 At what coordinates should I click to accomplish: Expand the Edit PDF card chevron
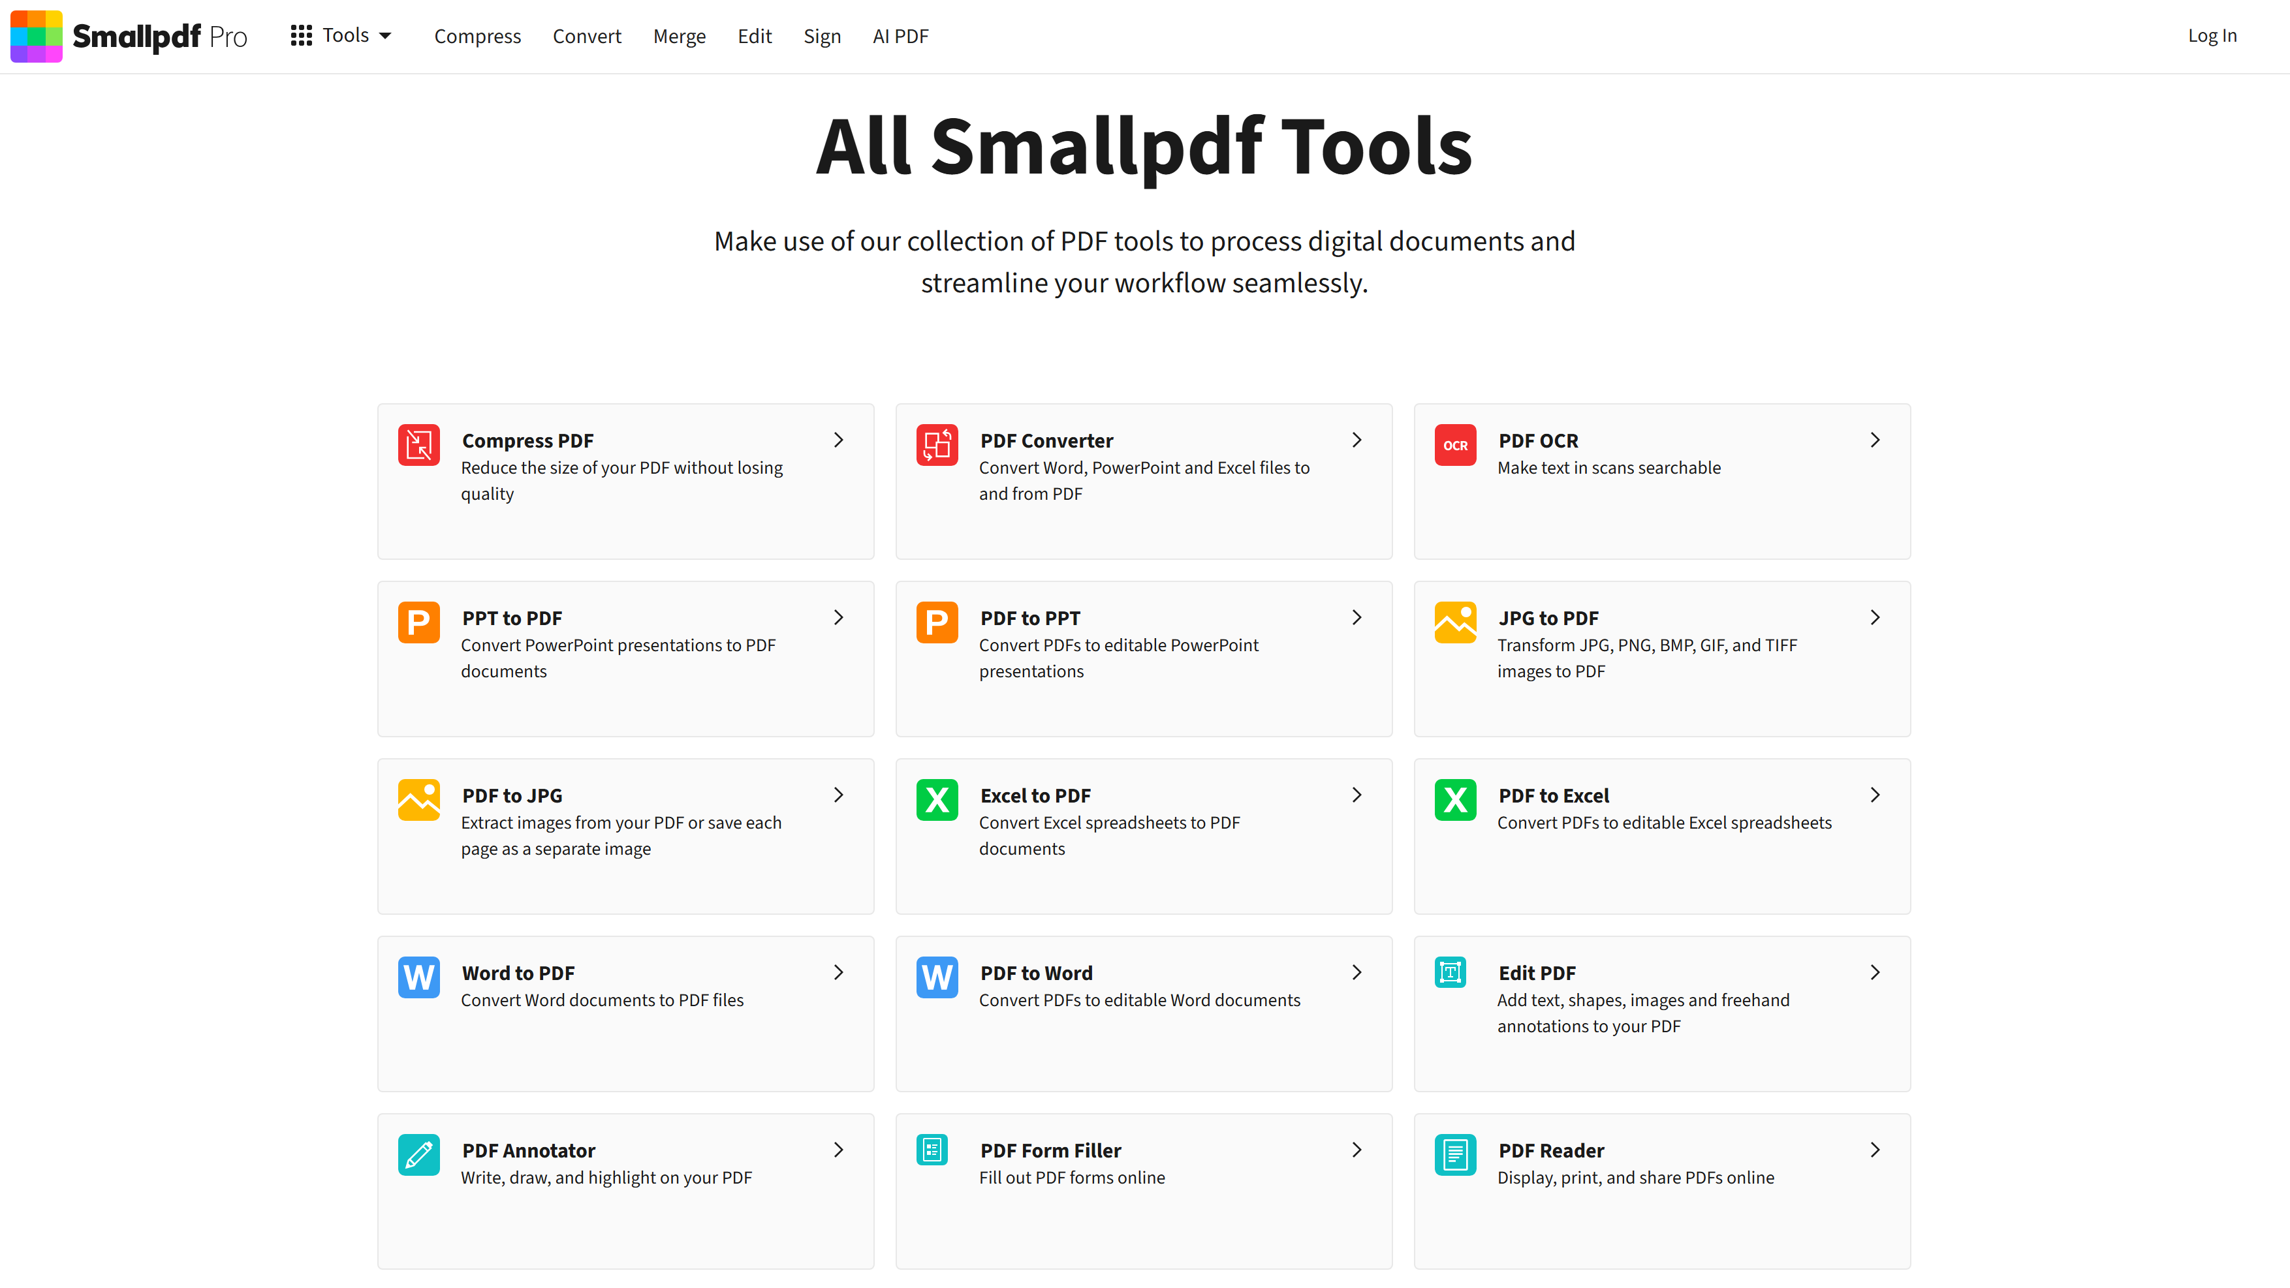(x=1875, y=972)
